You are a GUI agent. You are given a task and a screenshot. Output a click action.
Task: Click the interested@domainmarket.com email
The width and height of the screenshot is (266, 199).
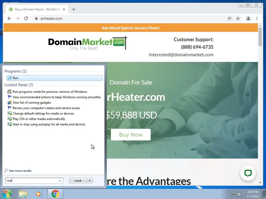pos(181,55)
